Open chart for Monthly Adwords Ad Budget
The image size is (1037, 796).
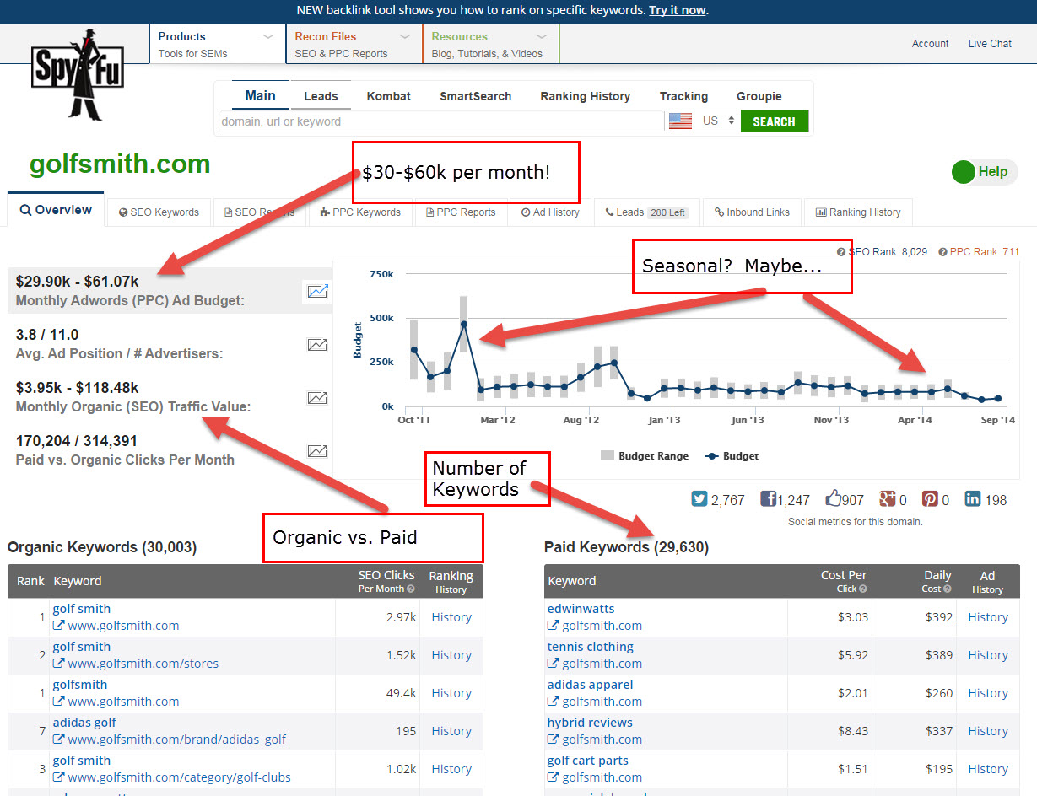[x=317, y=292]
